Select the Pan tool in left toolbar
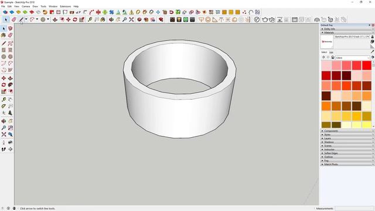 point(11,121)
